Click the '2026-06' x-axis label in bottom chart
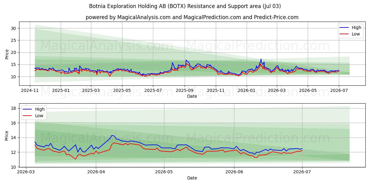The height and width of the screenshot is (185, 370). tap(234, 173)
